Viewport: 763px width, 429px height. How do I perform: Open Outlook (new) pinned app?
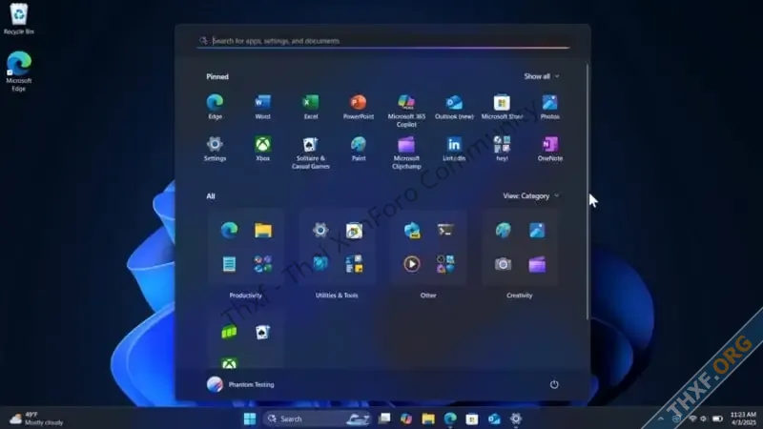click(454, 107)
